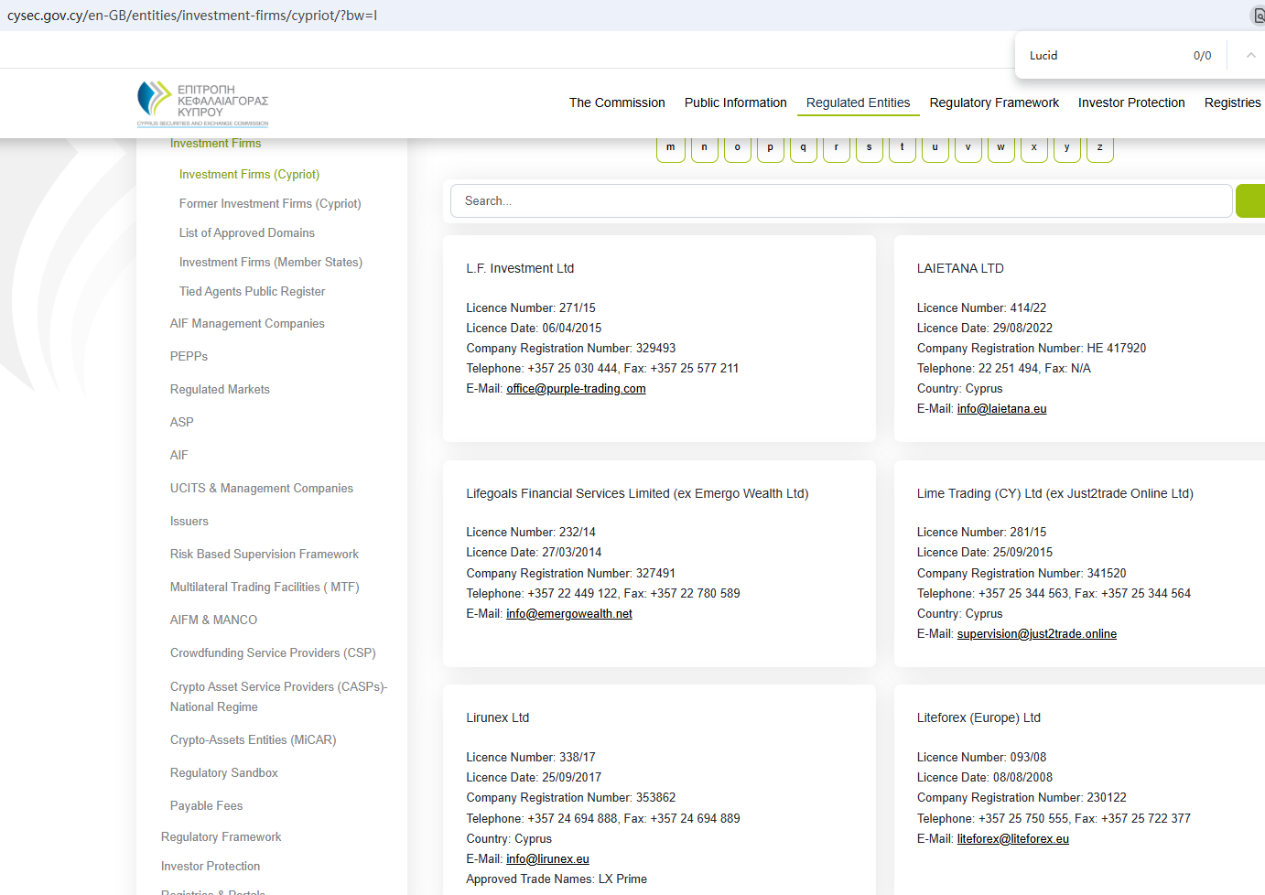Click the previous match arrow in find bar
Image resolution: width=1265 pixels, height=895 pixels.
click(x=1250, y=56)
